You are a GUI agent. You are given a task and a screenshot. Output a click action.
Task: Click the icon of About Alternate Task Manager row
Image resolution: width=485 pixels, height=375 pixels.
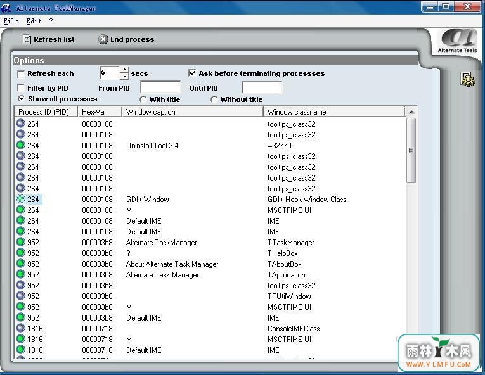[x=21, y=264]
